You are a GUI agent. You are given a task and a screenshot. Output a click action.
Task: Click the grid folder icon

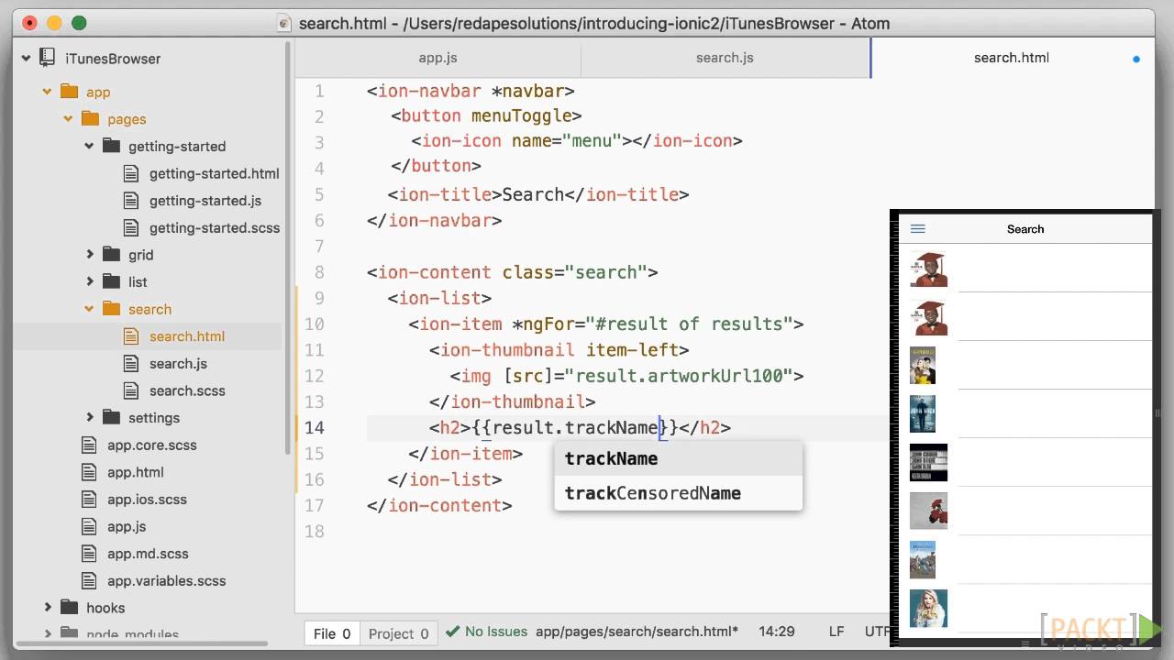click(112, 254)
